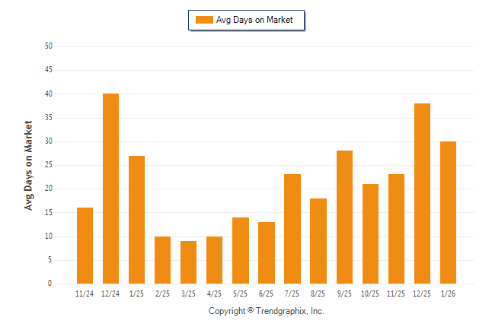Select the 3/25 bar
This screenshot has width=492, height=330.
click(x=189, y=262)
